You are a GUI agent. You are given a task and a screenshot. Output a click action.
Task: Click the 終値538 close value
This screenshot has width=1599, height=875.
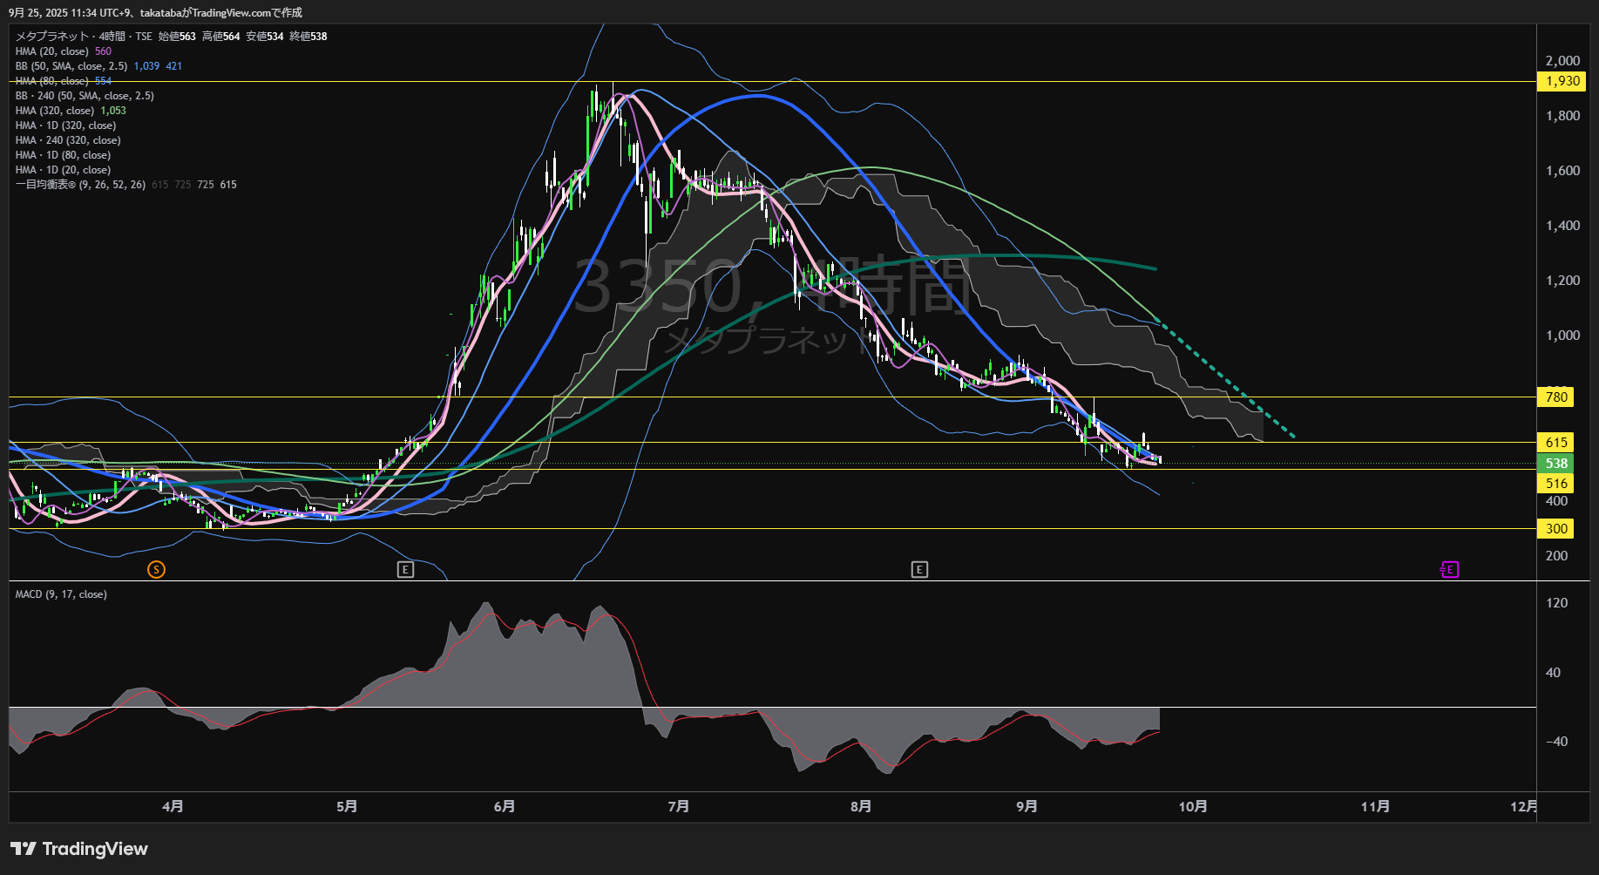coord(308,37)
